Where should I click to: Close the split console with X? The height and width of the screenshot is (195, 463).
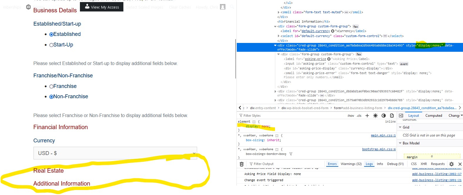click(x=460, y=164)
